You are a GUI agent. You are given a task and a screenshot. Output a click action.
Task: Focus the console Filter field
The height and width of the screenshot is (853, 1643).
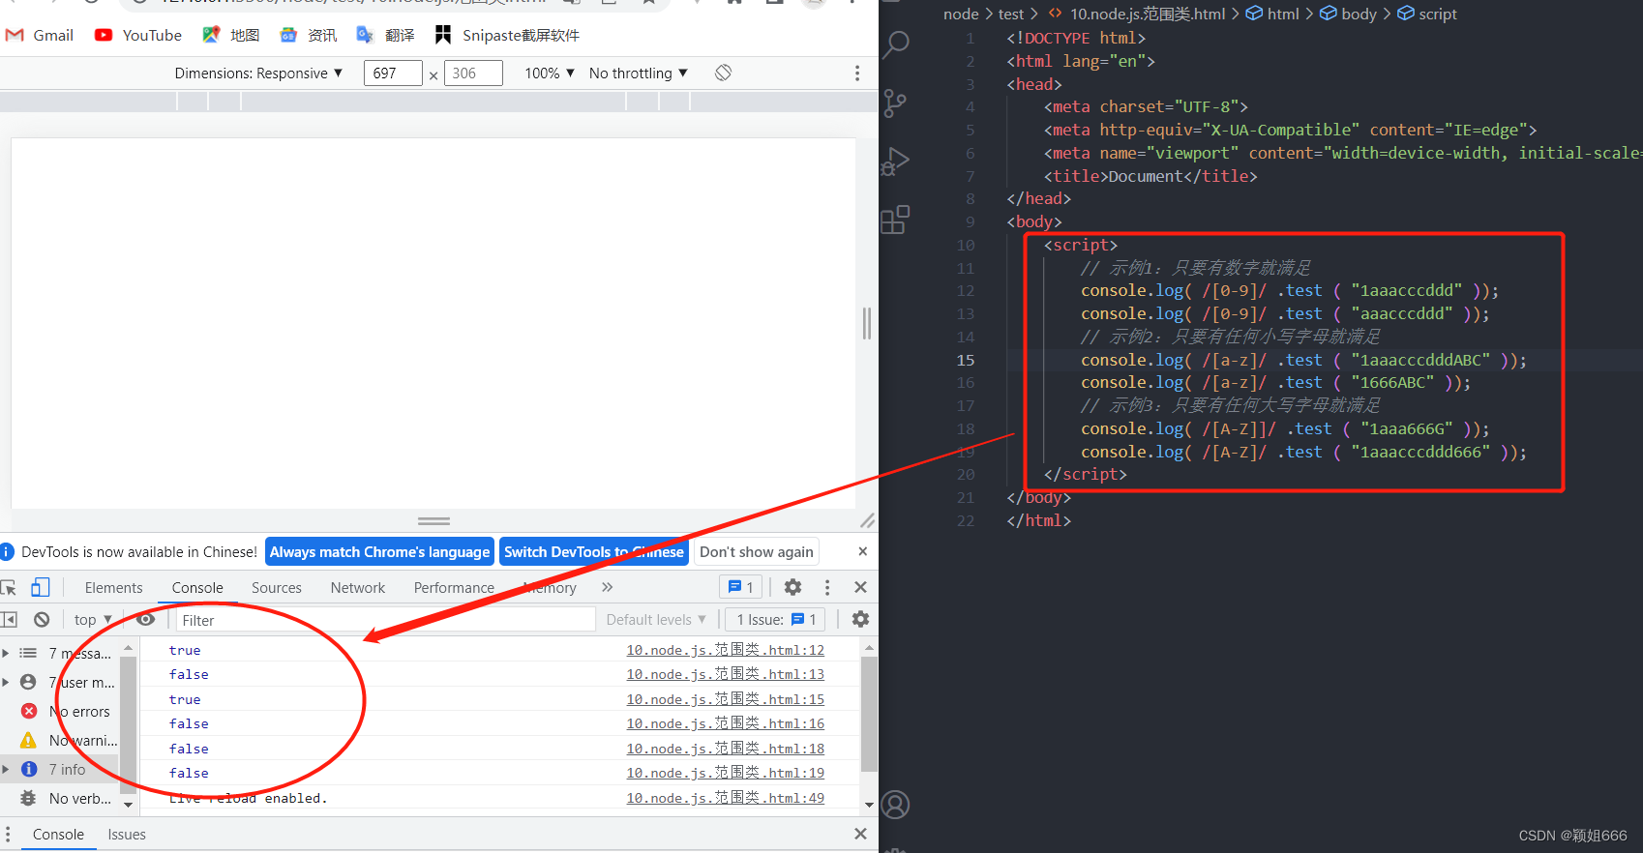[x=385, y=619]
